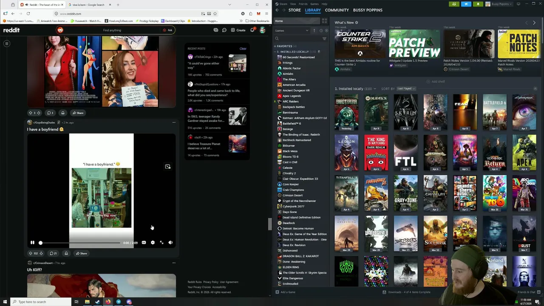Open Firefox application hamburger menu

[266, 14]
